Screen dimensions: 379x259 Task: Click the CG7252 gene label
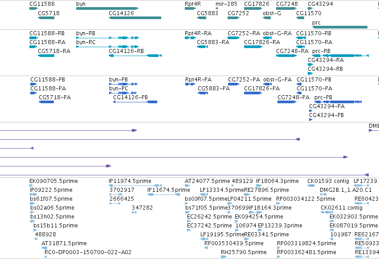(x=238, y=13)
